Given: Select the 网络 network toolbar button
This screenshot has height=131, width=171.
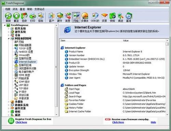Looking at the screenshot, I should tap(76, 17).
